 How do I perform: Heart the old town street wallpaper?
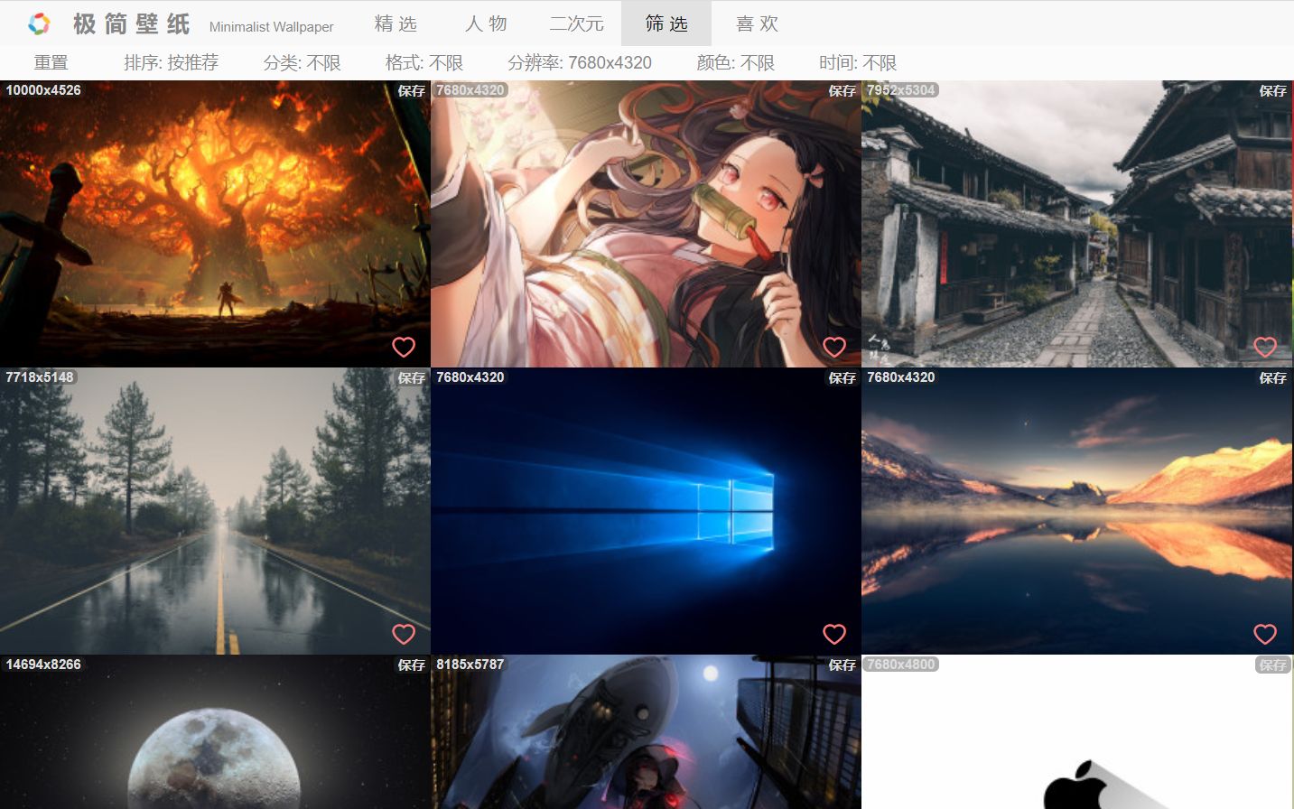tap(1265, 347)
